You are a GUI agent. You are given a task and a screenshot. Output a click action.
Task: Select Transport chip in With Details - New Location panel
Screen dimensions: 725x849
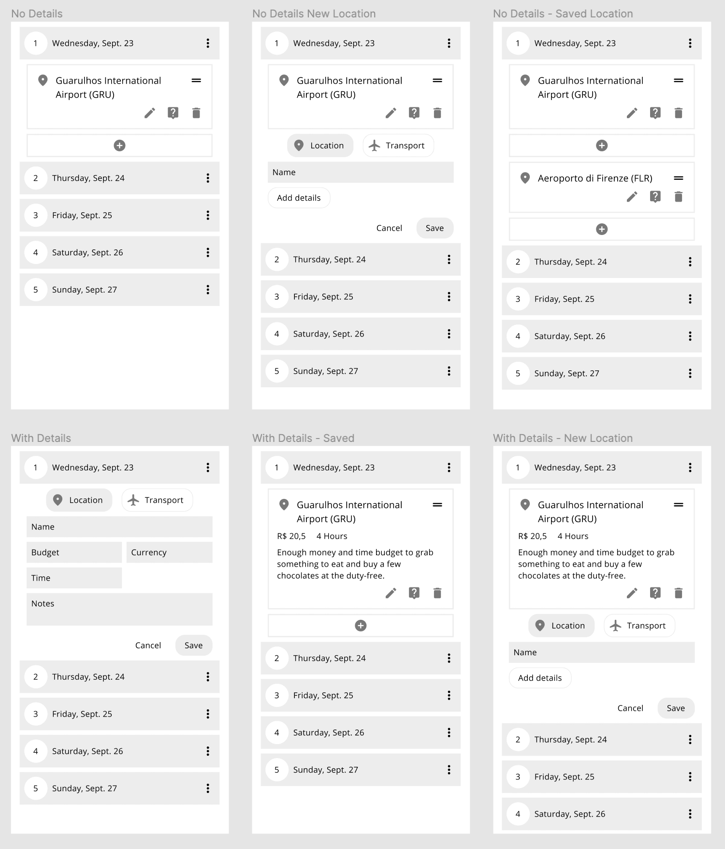pos(639,626)
